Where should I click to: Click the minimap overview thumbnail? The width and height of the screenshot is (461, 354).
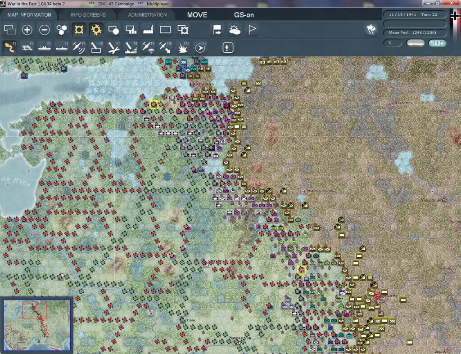click(37, 325)
